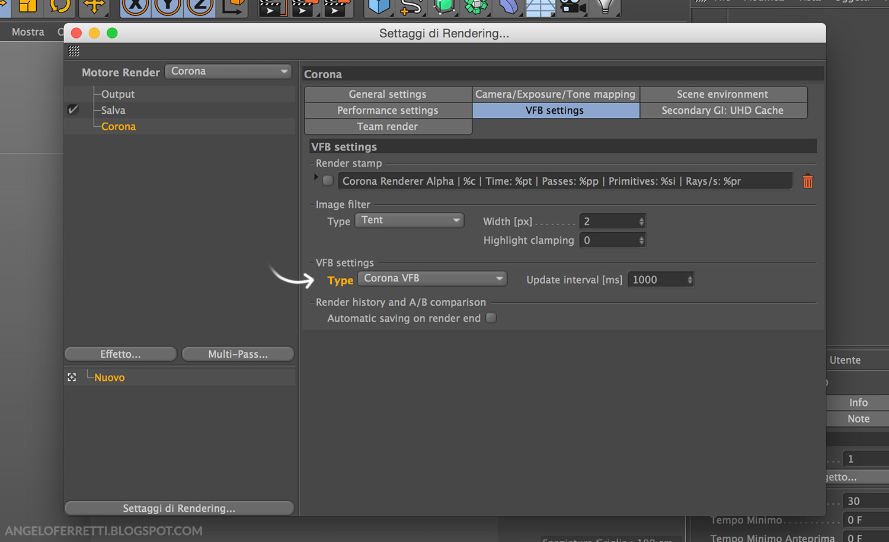The image size is (889, 542).
Task: Open the Scene environment tab
Action: pos(723,94)
